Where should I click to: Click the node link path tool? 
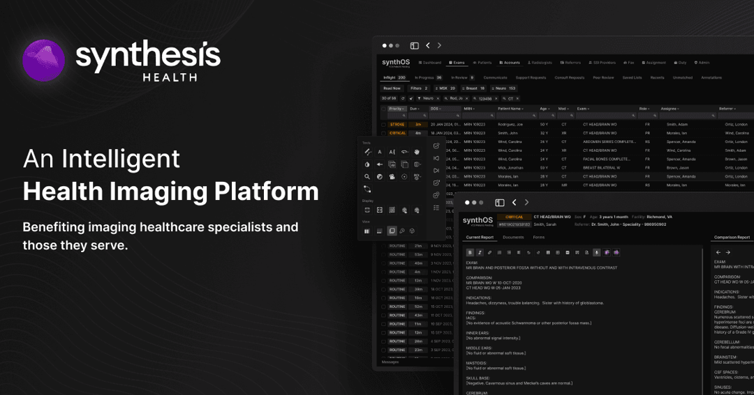tap(367, 189)
